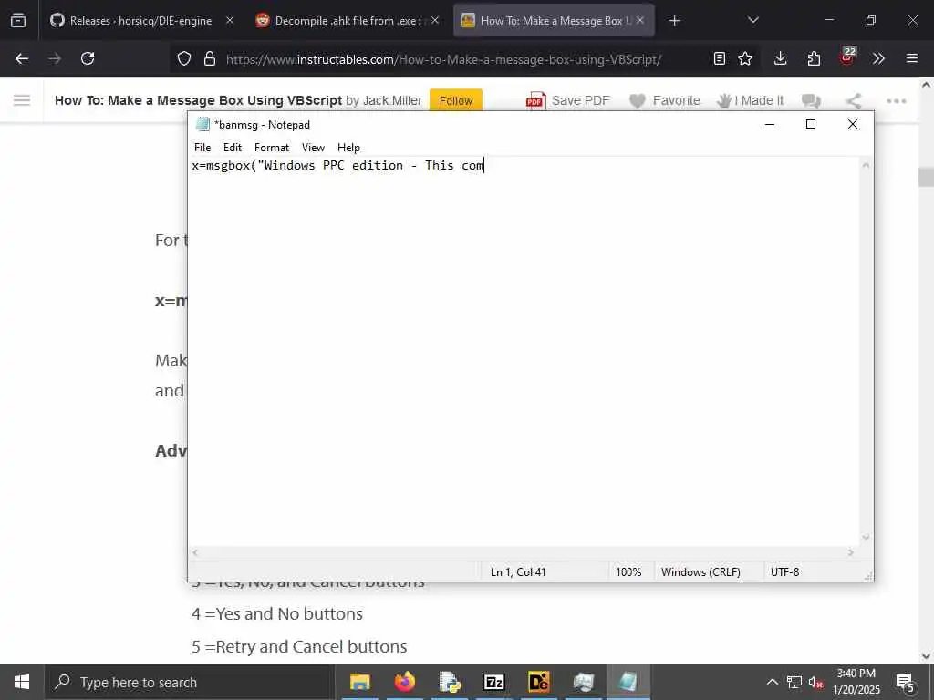934x700 pixels.
Task: Click Windows (CRLF) status bar entry
Action: pyautogui.click(x=700, y=572)
